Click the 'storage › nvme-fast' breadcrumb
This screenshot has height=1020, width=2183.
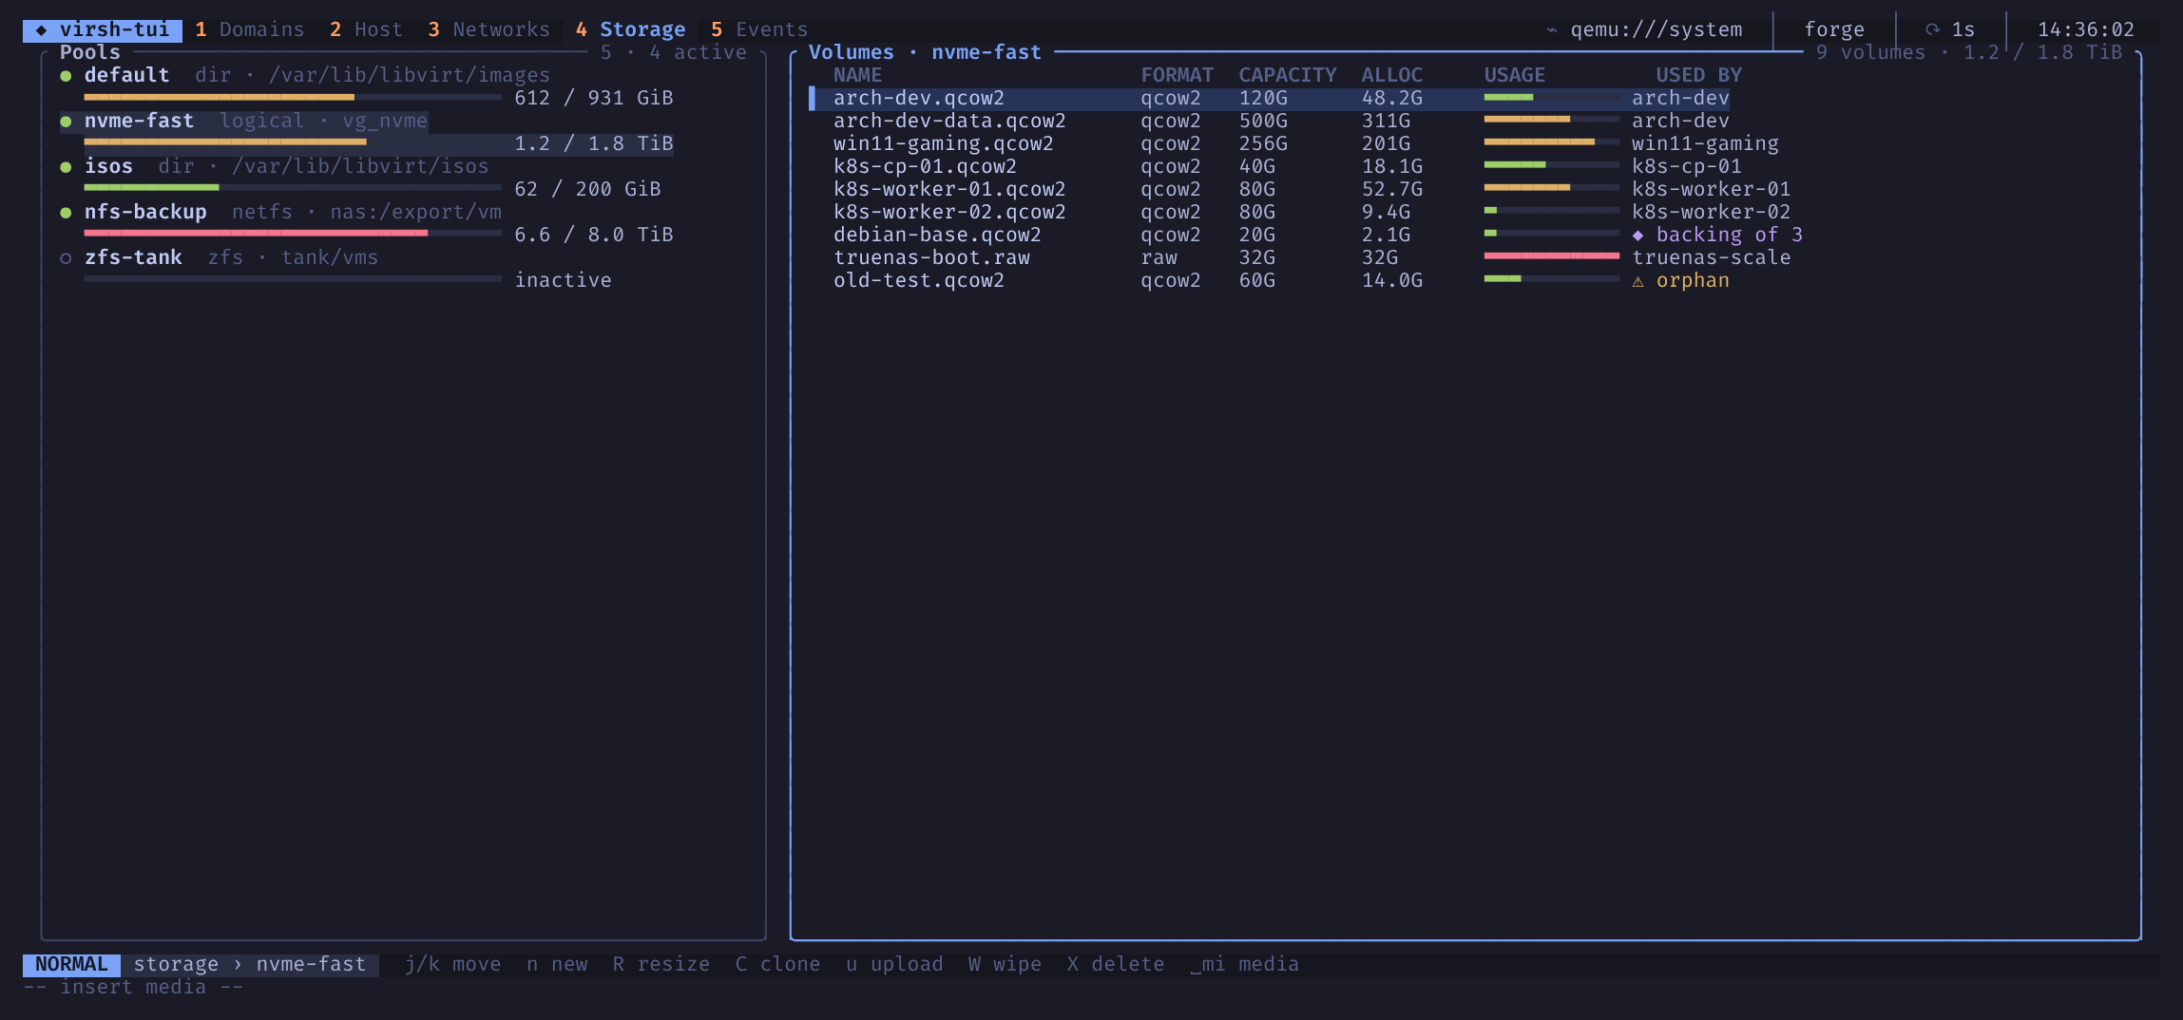point(250,965)
